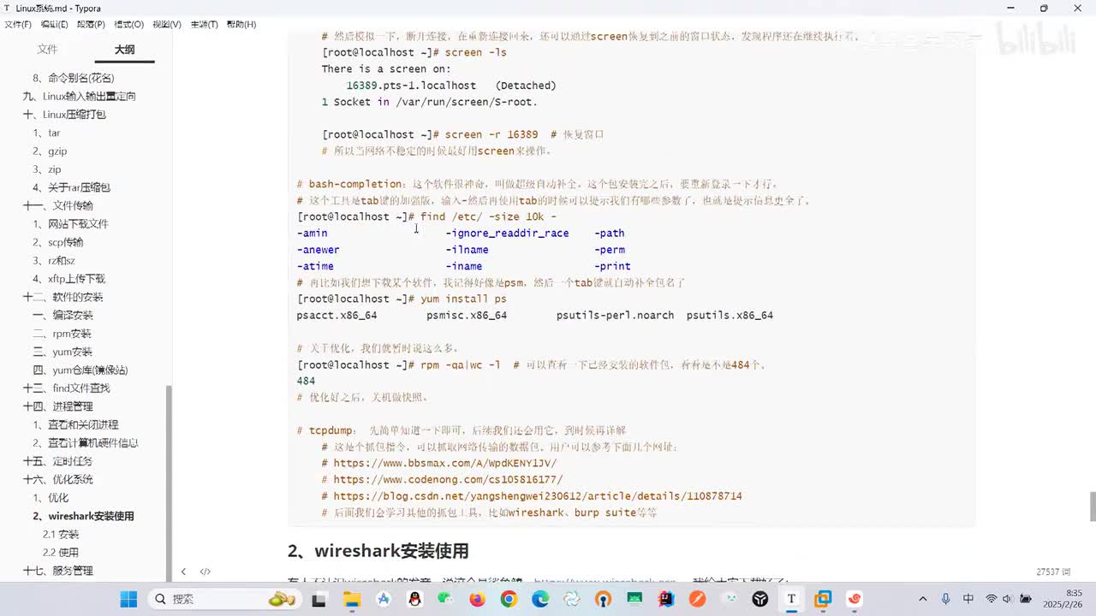This screenshot has width=1096, height=616.
Task: Switch to Typora taskbar icon
Action: [791, 599]
